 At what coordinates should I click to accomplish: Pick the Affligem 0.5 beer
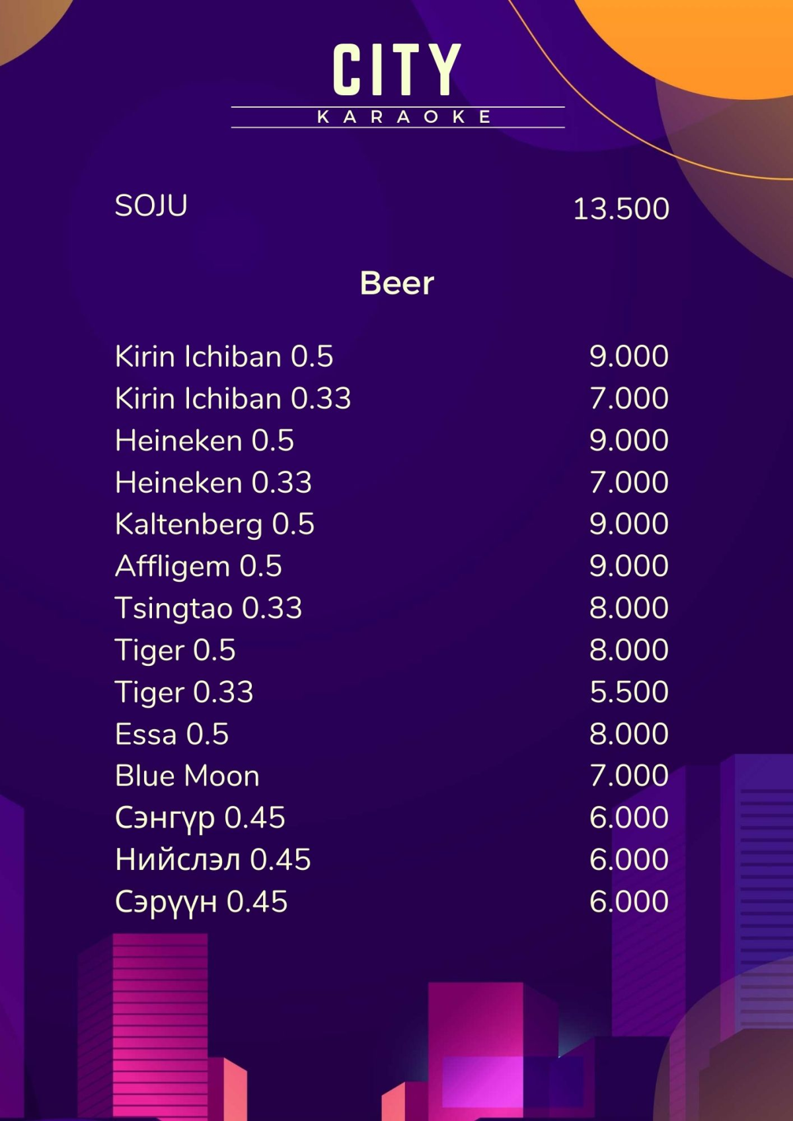(198, 567)
